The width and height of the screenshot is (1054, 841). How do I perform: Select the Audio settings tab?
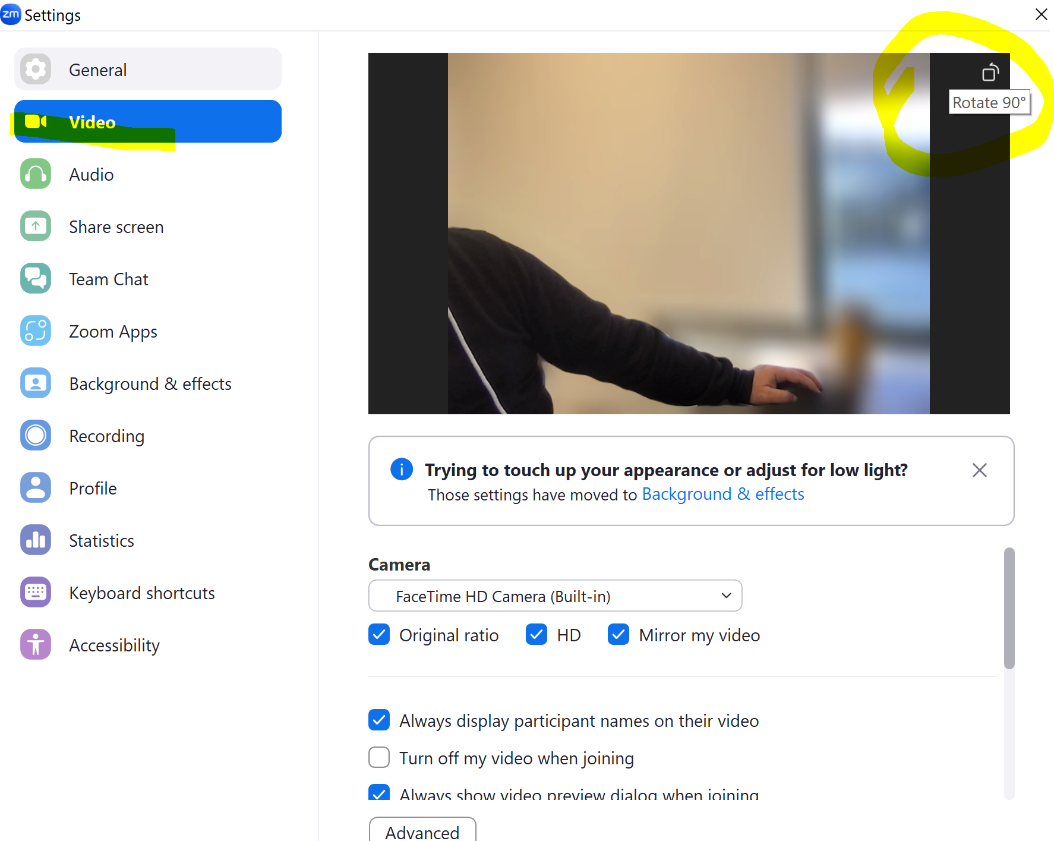pos(148,174)
